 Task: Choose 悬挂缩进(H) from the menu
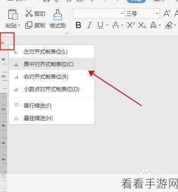[x=52, y=118]
